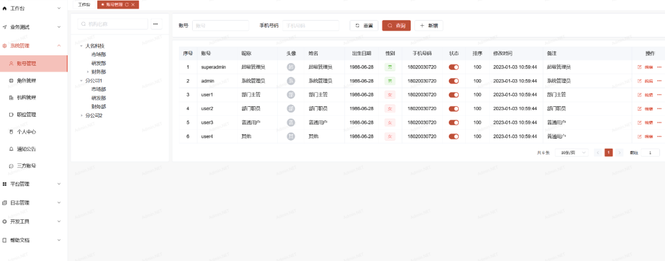
Task: Open the more-actions dots for user3
Action: (x=659, y=123)
